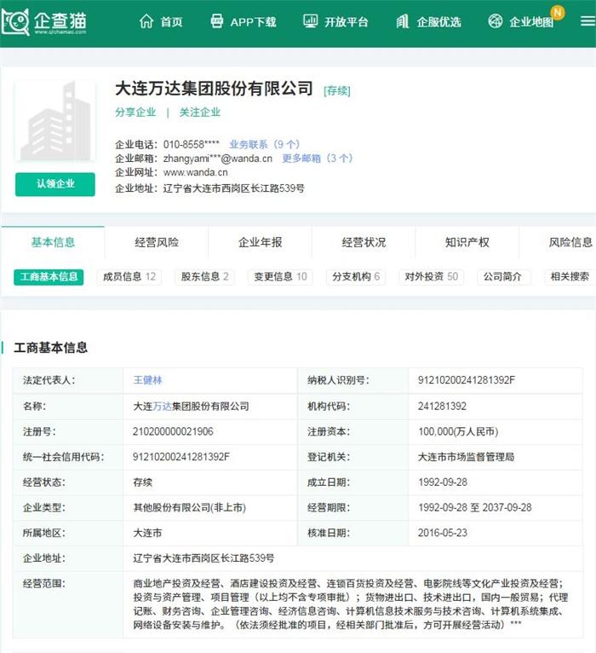Click legal representative 王健林 link

(x=147, y=380)
